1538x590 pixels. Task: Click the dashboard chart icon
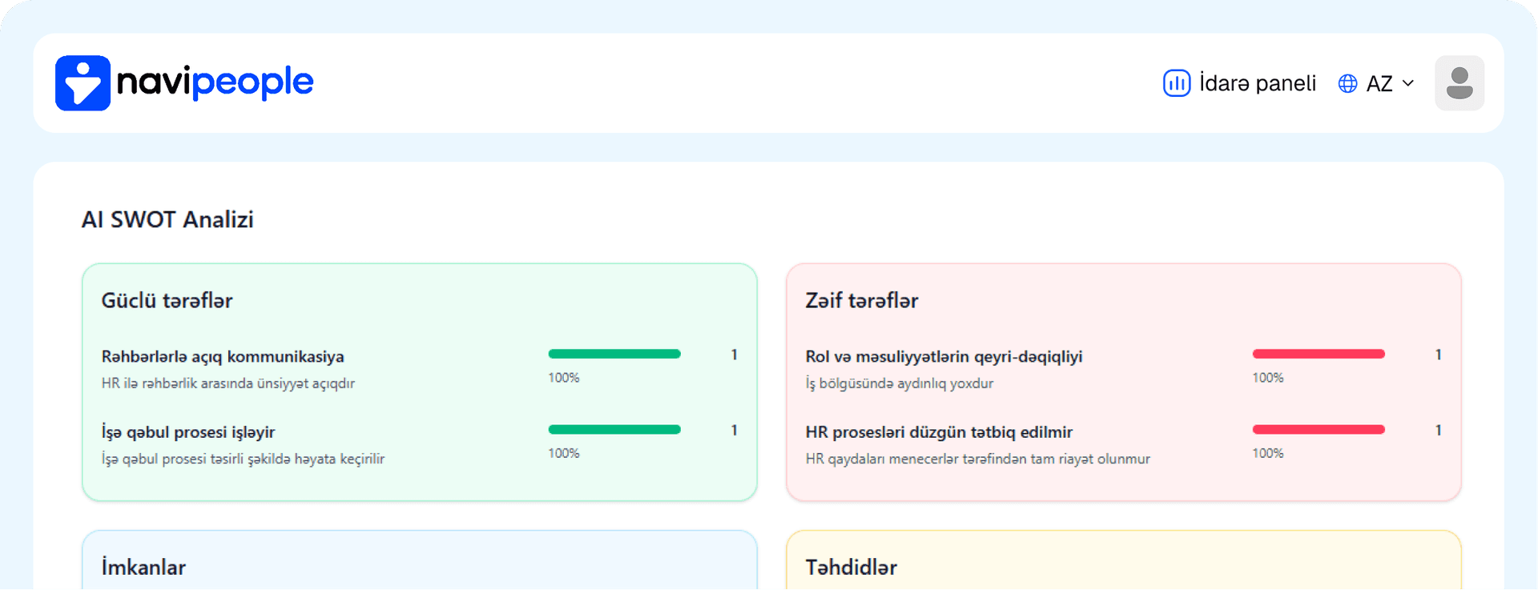tap(1176, 83)
